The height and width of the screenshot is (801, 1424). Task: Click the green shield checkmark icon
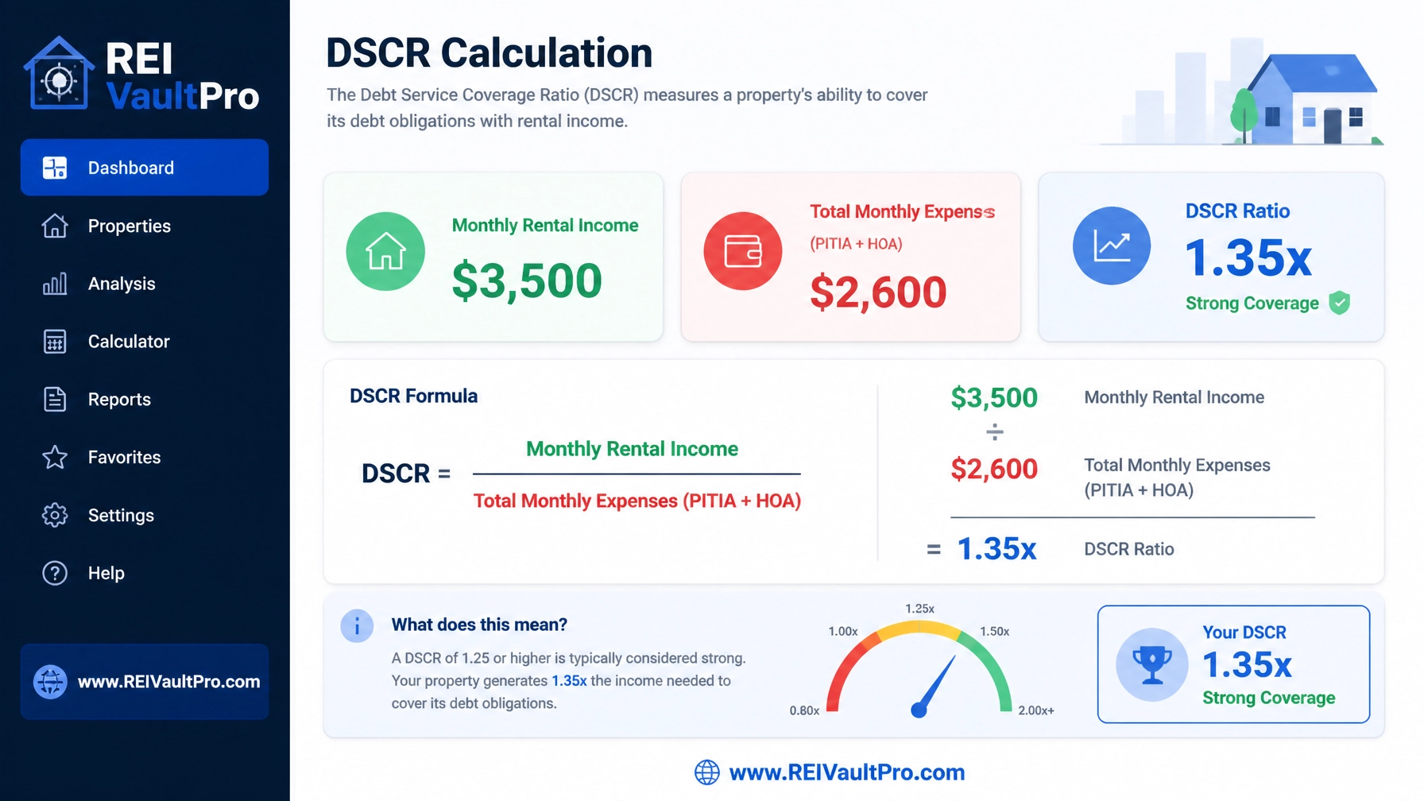coord(1340,303)
